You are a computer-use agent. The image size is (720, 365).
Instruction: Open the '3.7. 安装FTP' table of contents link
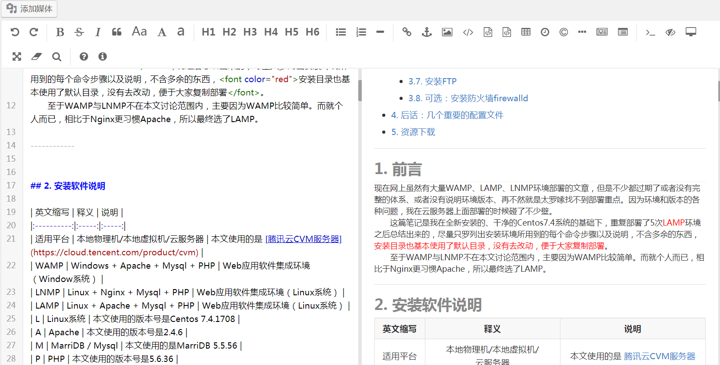click(x=432, y=81)
